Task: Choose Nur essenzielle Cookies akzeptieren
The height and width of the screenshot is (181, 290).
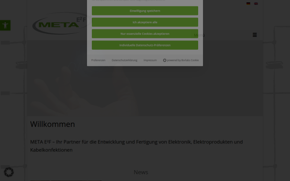Action: pos(145,34)
